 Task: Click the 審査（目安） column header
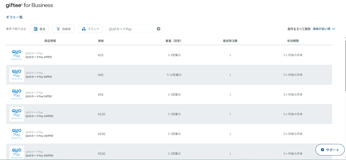tap(174, 41)
